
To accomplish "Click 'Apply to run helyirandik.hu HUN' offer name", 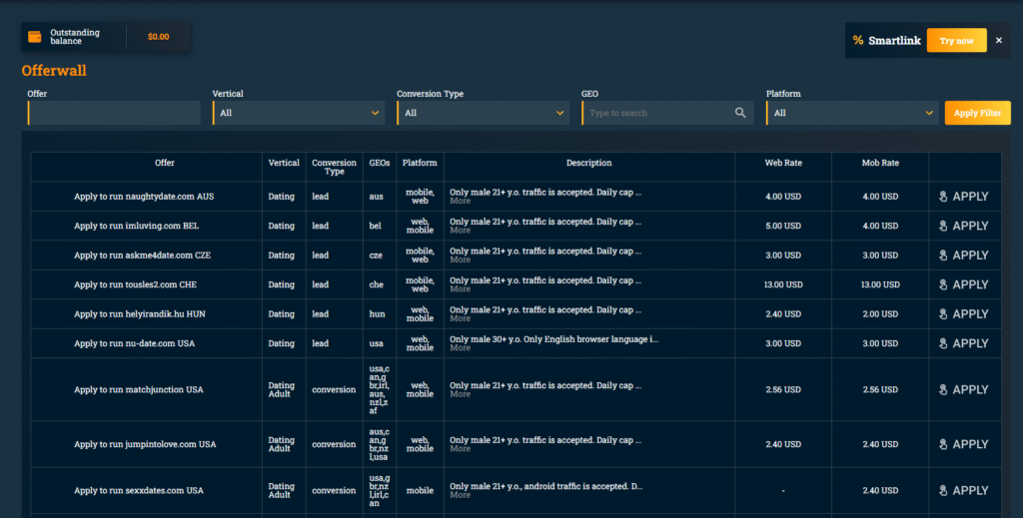I will coord(140,313).
